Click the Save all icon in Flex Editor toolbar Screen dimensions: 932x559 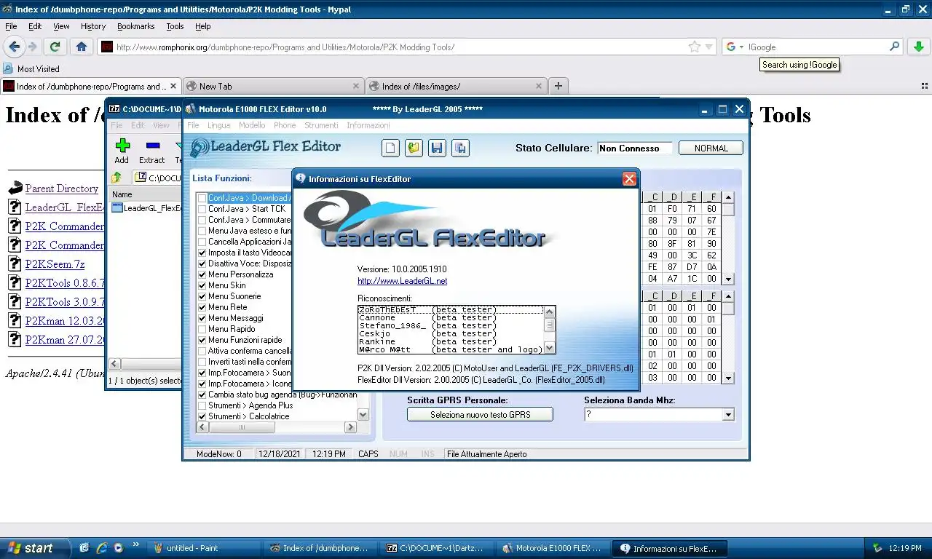(460, 148)
